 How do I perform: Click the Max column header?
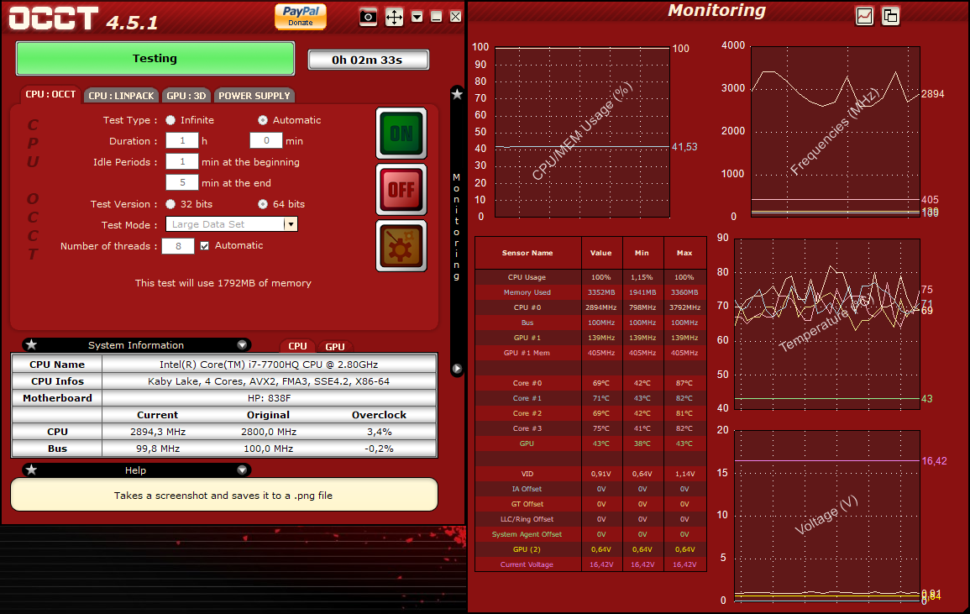pyautogui.click(x=684, y=253)
